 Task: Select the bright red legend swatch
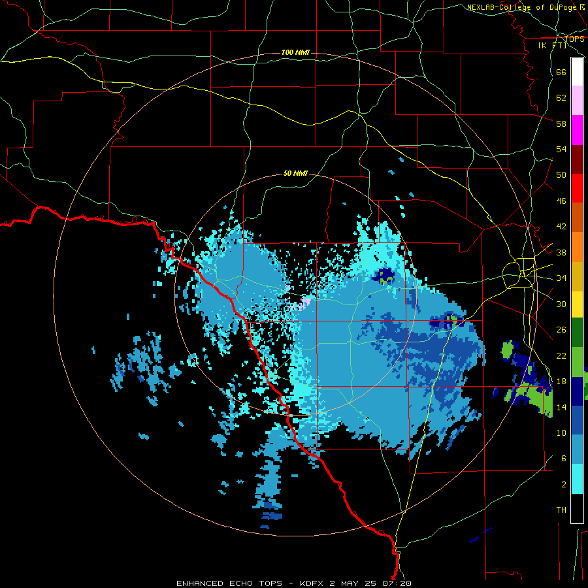click(577, 189)
